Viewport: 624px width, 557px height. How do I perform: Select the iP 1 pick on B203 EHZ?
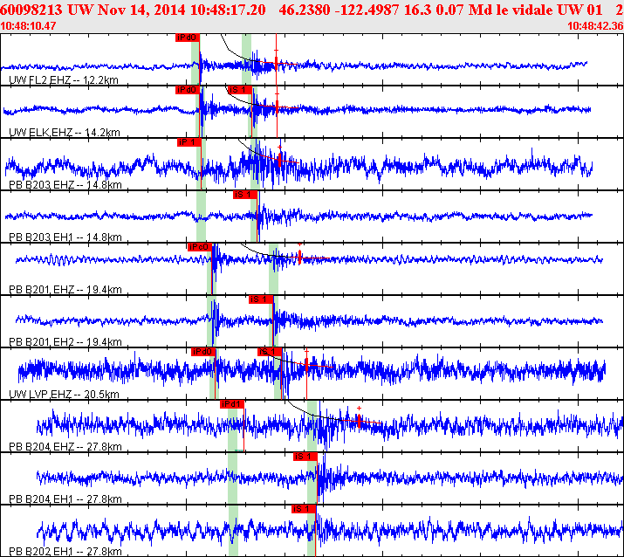(x=189, y=142)
